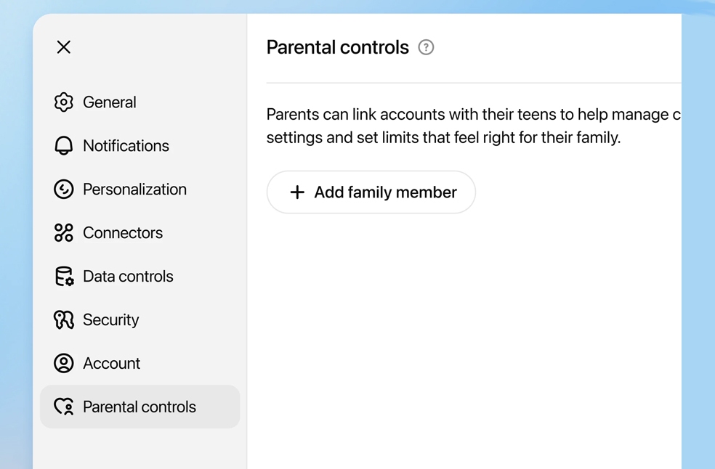This screenshot has width=715, height=469.
Task: Go to the Connectors settings page
Action: click(x=123, y=232)
